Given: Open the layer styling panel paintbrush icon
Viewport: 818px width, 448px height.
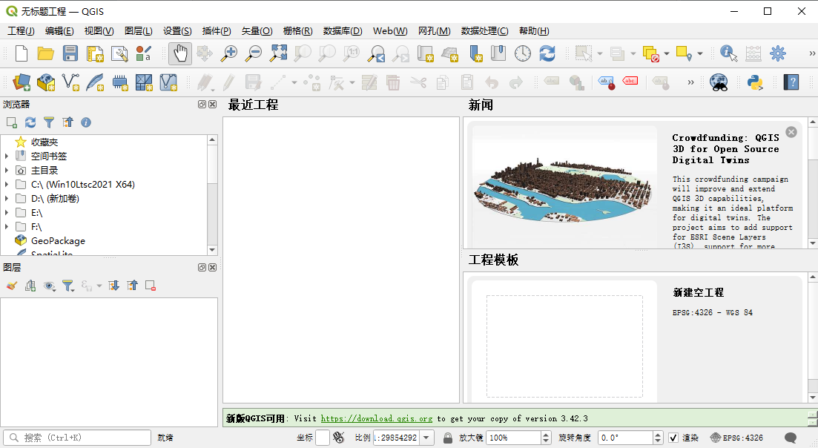Looking at the screenshot, I should pyautogui.click(x=11, y=286).
